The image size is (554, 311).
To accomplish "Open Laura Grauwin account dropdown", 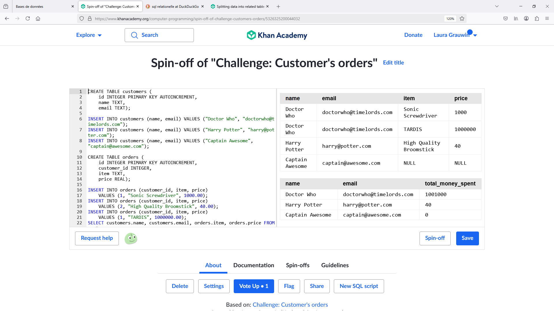I will [x=455, y=35].
